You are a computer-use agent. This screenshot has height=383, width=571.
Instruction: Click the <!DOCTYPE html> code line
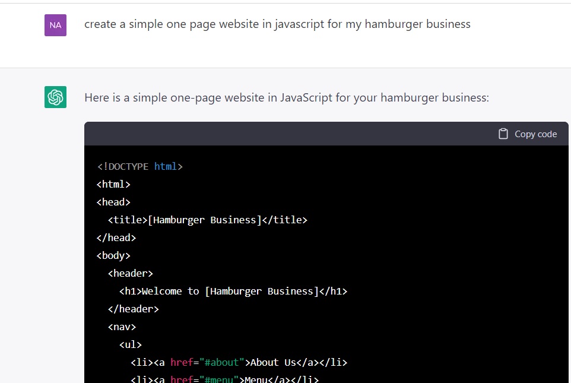coord(139,166)
